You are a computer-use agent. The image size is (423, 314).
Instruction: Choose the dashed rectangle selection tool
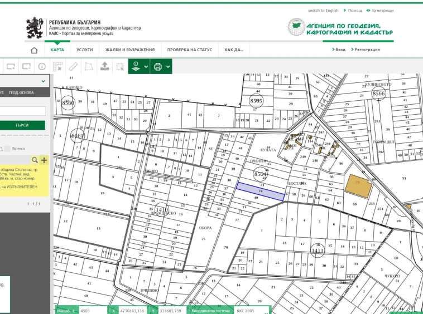click(119, 67)
